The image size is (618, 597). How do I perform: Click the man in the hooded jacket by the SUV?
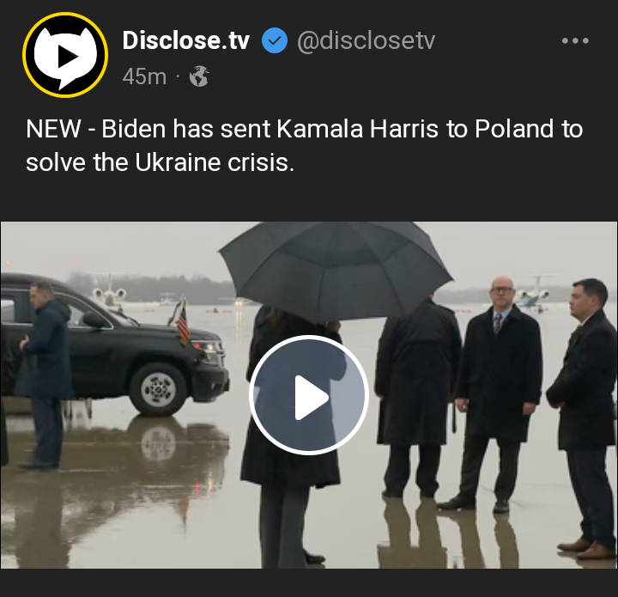tap(44, 375)
